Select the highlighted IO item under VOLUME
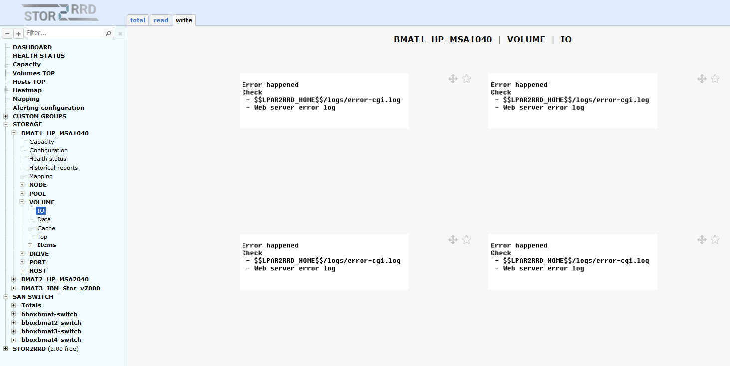The image size is (730, 366). (41, 211)
